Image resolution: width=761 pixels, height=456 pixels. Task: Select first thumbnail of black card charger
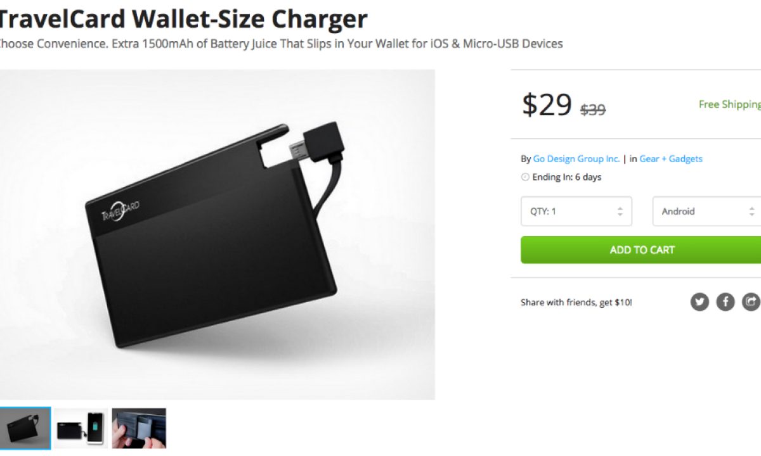[x=25, y=429]
